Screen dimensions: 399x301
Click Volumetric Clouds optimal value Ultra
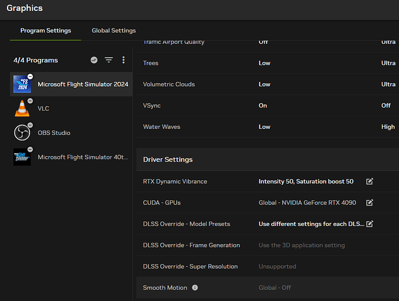click(389, 84)
